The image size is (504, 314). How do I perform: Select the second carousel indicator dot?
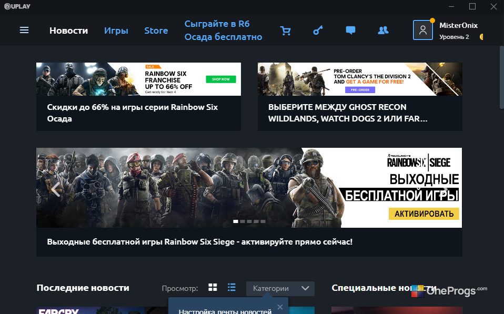(243, 221)
